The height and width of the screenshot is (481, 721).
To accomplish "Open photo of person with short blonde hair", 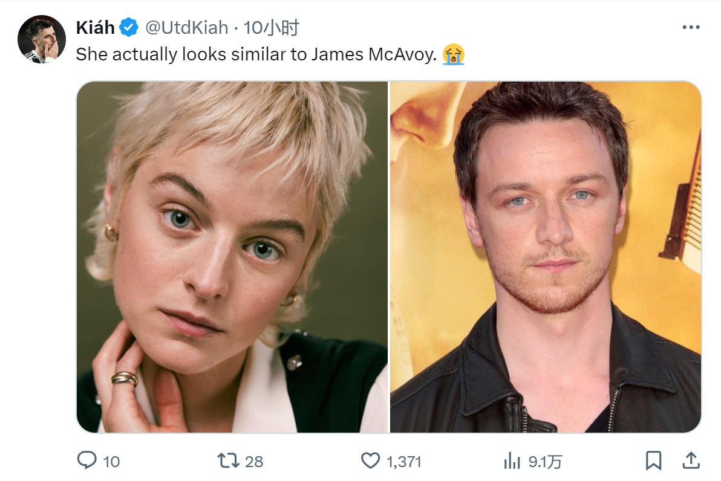I will point(232,257).
